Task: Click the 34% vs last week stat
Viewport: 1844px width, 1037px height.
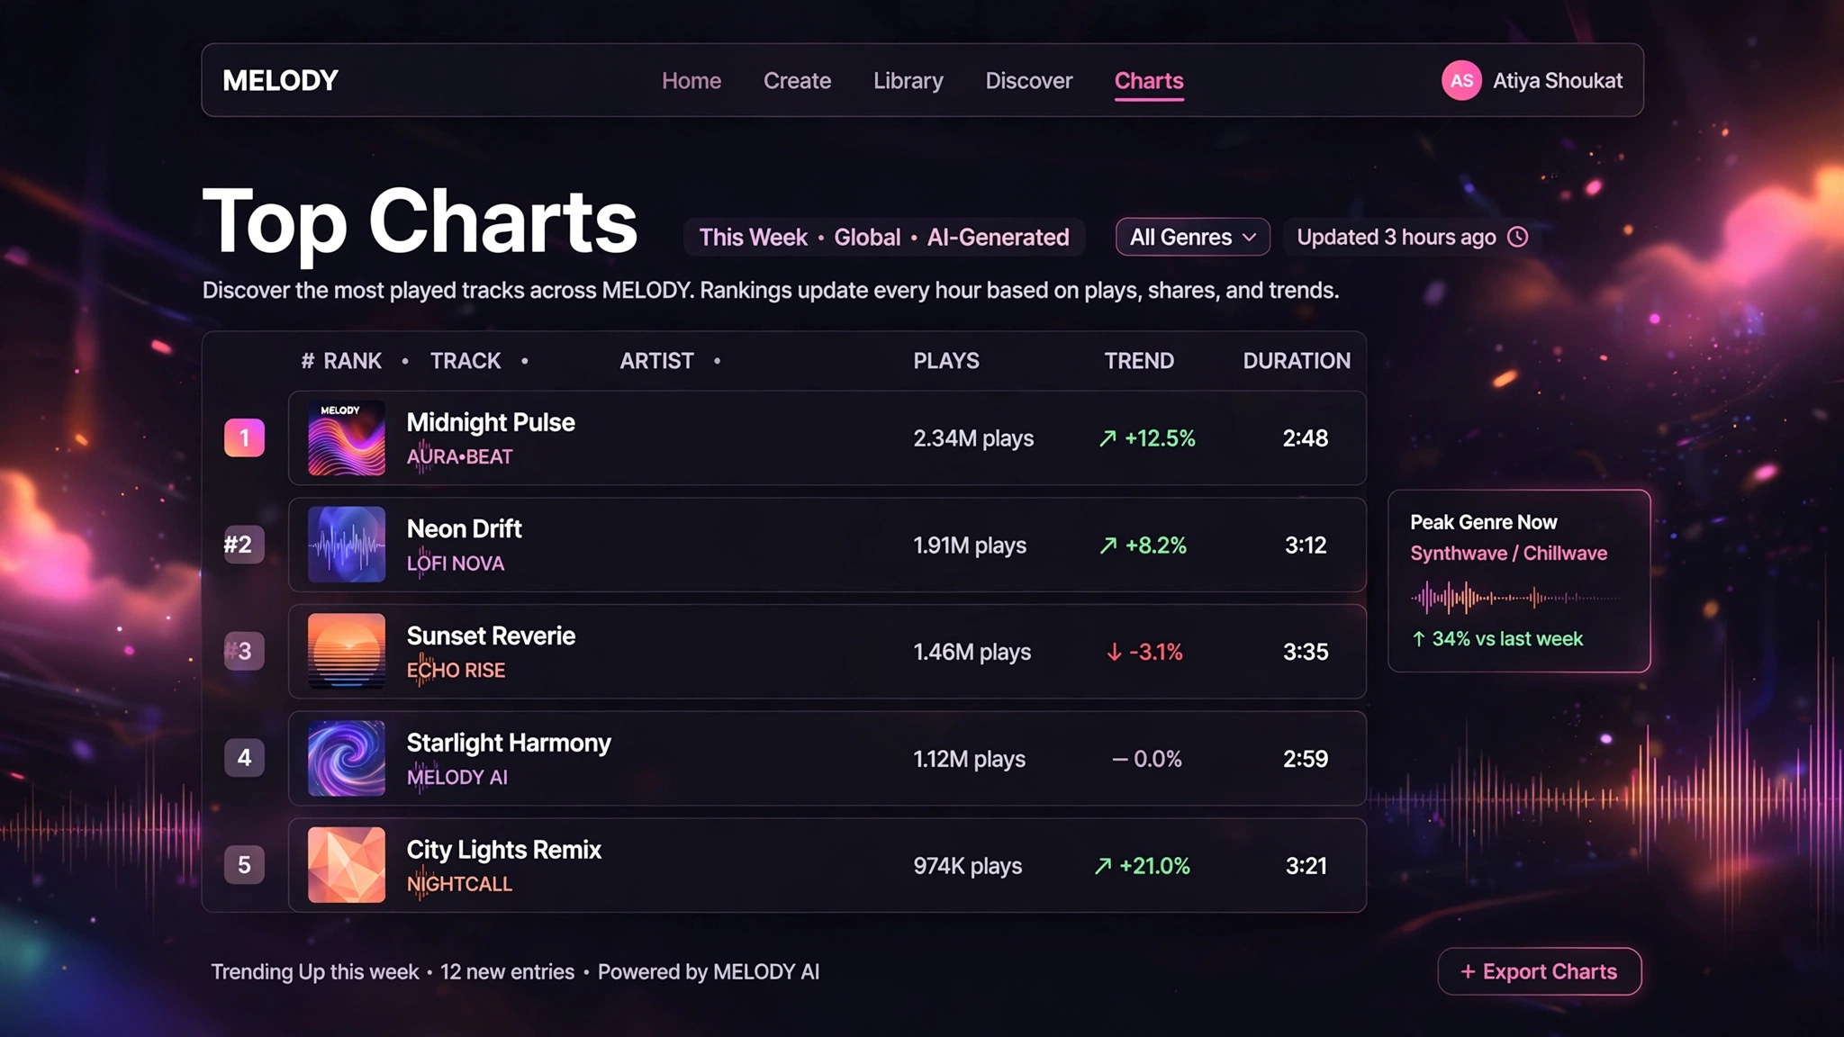Action: click(1496, 638)
